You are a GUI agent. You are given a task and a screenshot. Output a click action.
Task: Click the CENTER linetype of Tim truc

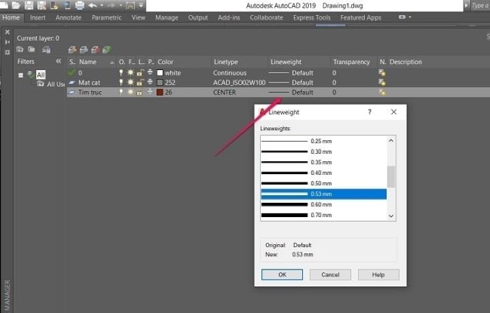click(x=225, y=92)
